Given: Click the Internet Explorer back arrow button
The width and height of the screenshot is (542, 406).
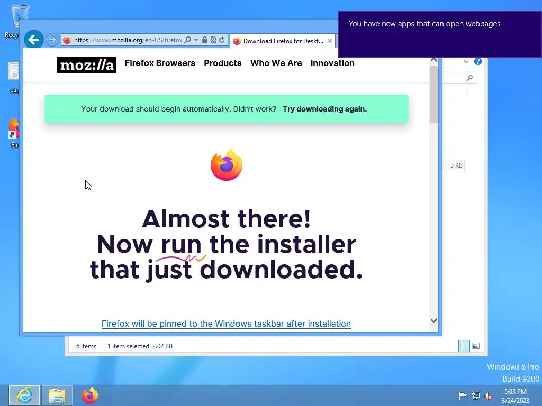Looking at the screenshot, I should 33,40.
